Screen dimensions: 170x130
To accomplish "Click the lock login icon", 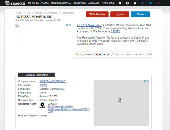I will (135, 3).
